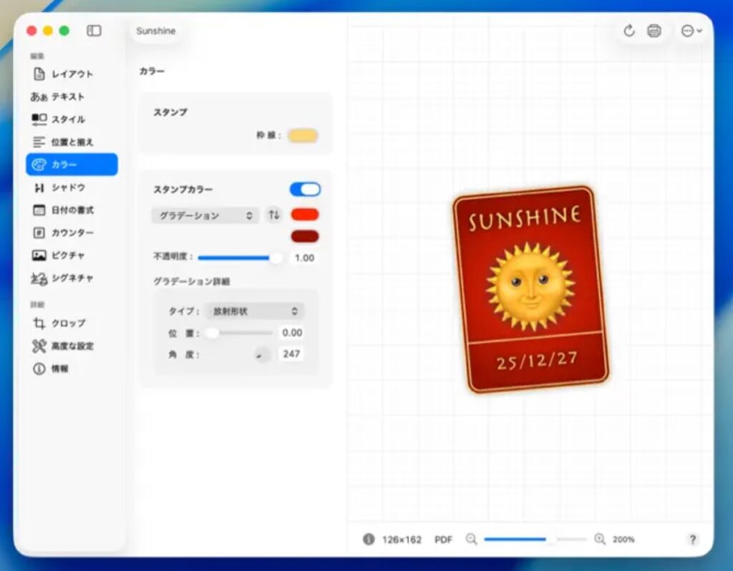Select レイアウト in the sidebar
733x571 pixels.
click(72, 74)
